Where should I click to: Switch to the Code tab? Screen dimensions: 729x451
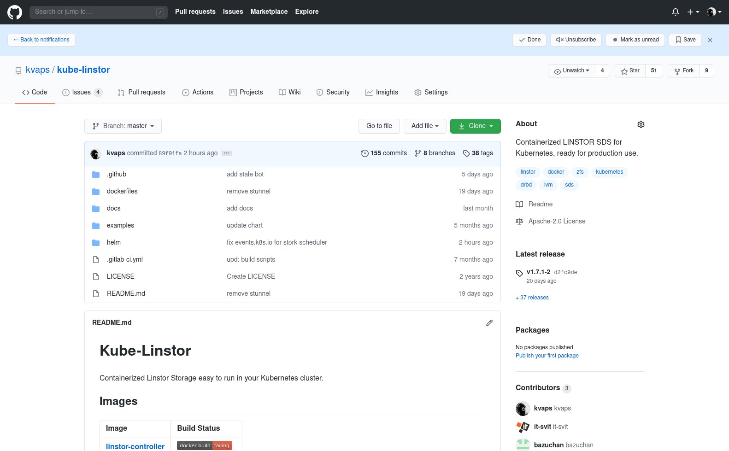click(x=35, y=93)
